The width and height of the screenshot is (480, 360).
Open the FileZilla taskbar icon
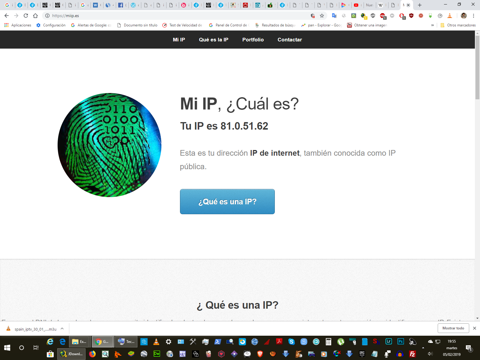pyautogui.click(x=412, y=354)
